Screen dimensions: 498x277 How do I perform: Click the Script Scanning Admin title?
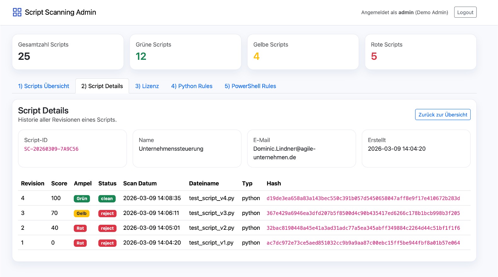point(61,12)
